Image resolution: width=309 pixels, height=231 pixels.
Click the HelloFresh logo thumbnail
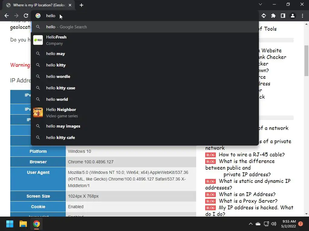(x=38, y=40)
